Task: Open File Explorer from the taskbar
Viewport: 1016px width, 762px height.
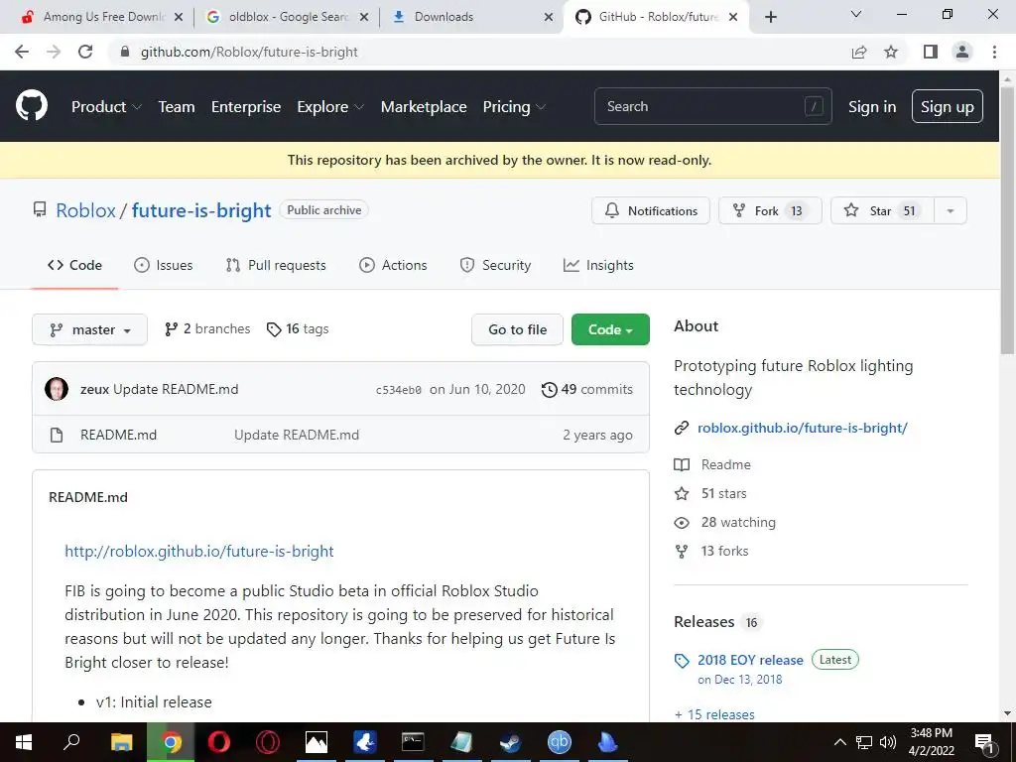Action: pos(121,742)
